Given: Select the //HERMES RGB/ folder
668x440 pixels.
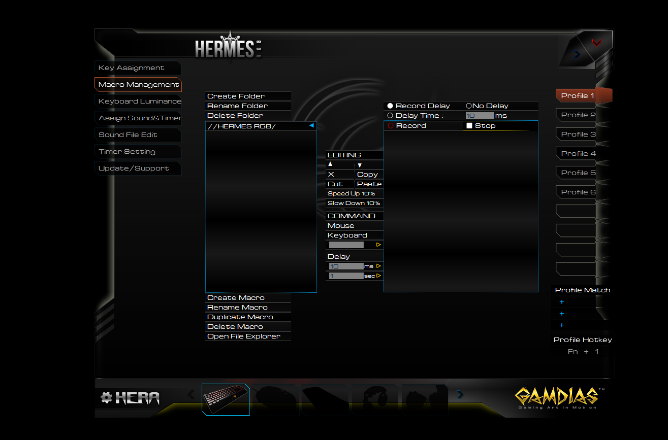Looking at the screenshot, I should coord(261,126).
